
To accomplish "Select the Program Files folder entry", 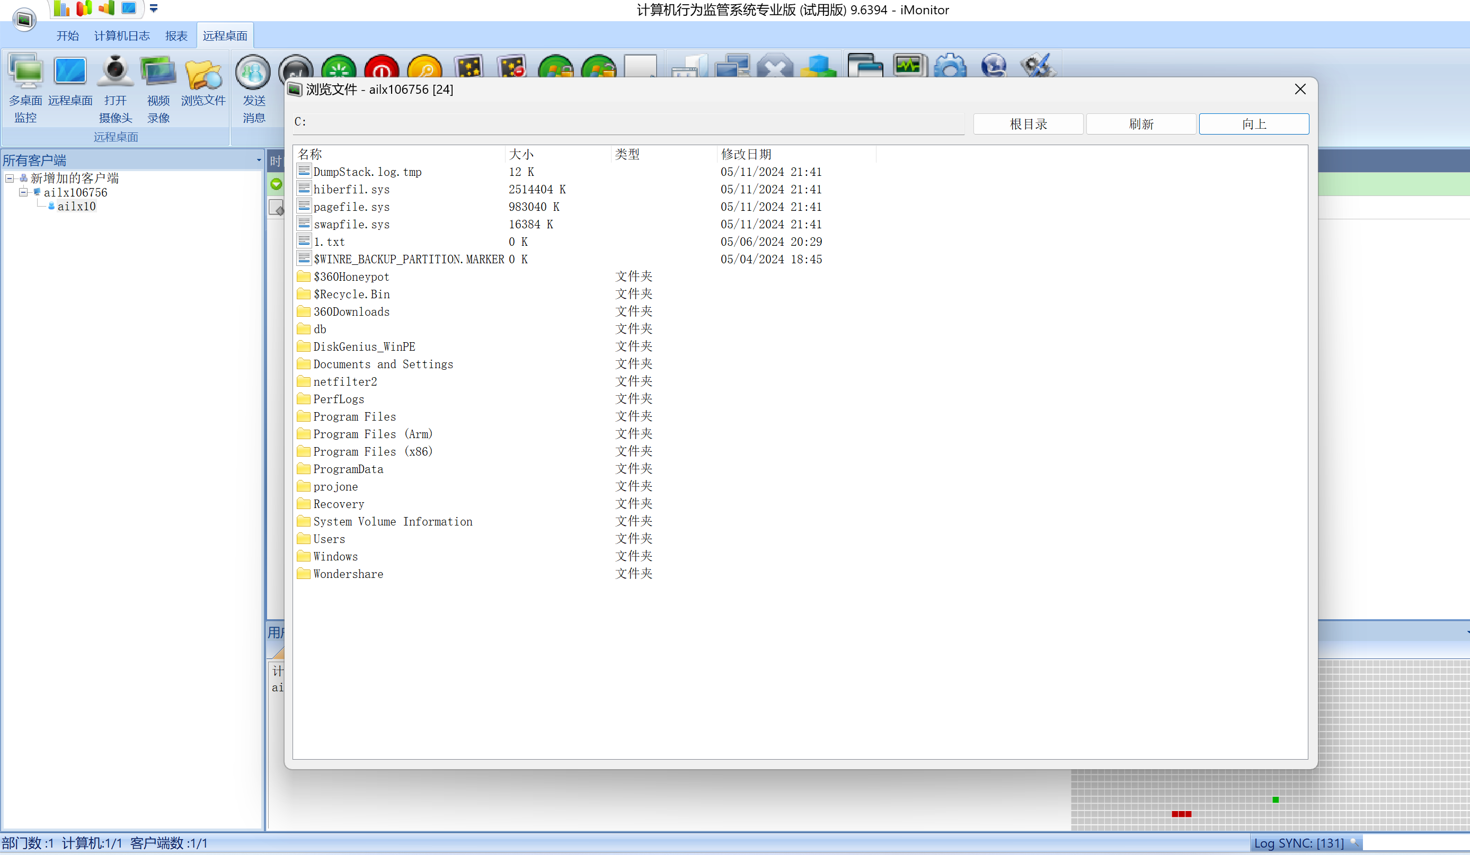I will pyautogui.click(x=354, y=416).
